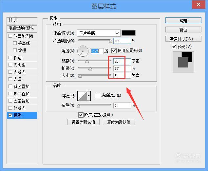
Task: Click the 不透明度 value field showing 100
Action: point(122,41)
